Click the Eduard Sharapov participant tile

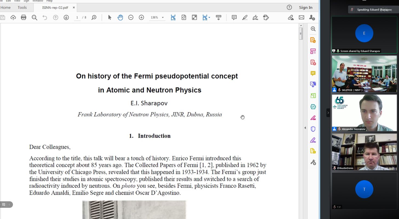(364, 35)
